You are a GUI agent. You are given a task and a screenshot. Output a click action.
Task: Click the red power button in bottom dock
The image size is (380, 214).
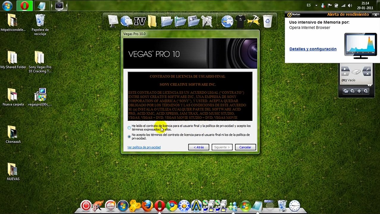click(x=86, y=206)
